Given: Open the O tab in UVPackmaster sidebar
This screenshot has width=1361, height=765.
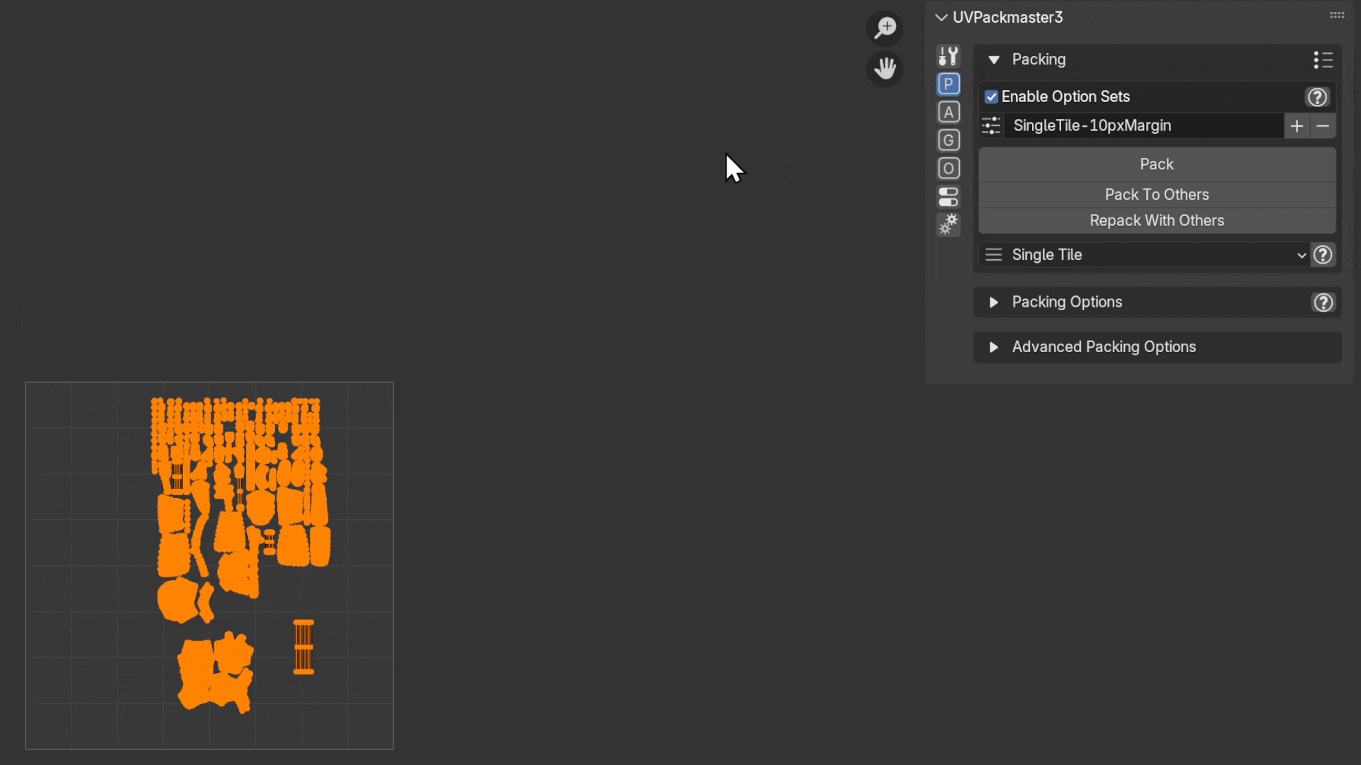Looking at the screenshot, I should coord(948,168).
